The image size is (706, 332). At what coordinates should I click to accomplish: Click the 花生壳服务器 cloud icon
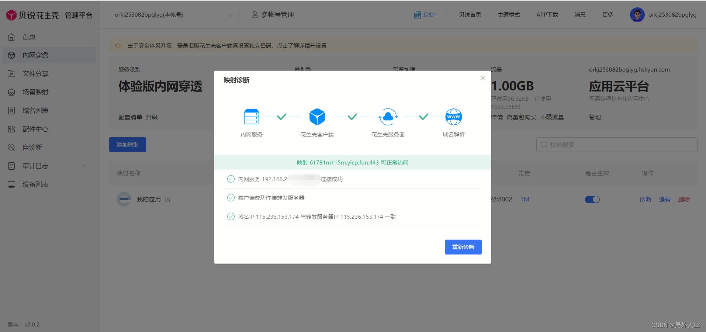[x=388, y=117]
